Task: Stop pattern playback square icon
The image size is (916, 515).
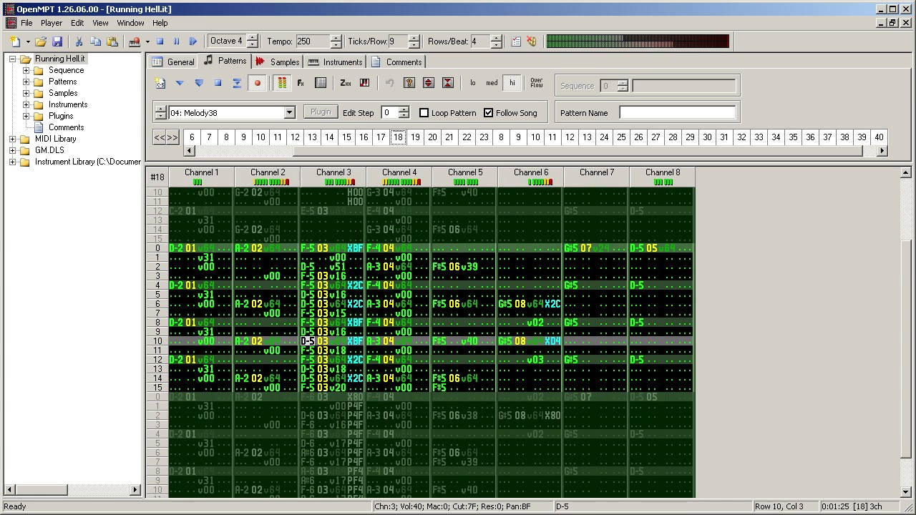Action: 218,83
